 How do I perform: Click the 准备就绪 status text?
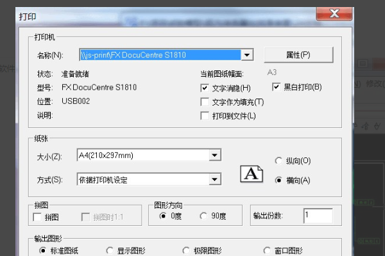pos(75,74)
